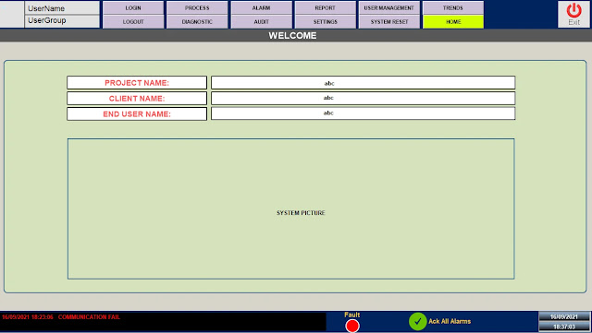Click the CLIENT NAME value field
Viewport: 592px width, 333px height.
363,99
